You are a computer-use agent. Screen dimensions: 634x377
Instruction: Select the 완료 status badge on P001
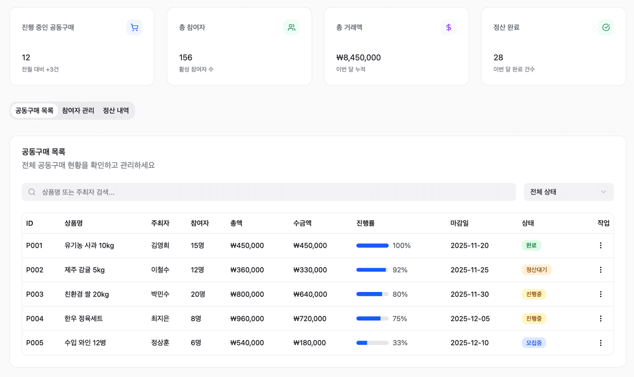click(530, 245)
